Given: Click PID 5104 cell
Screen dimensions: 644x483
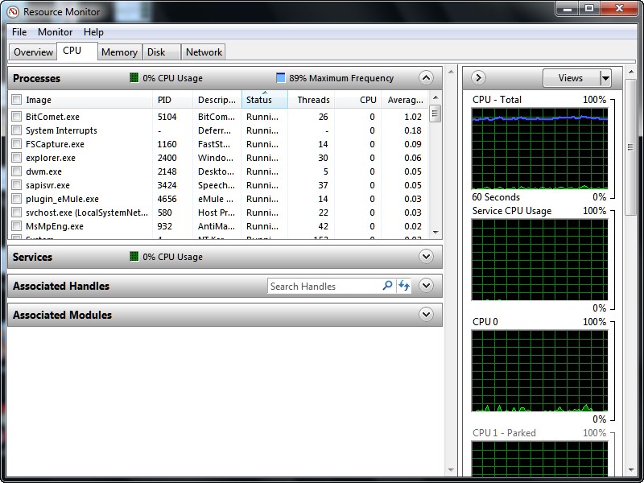Looking at the screenshot, I should tap(167, 117).
